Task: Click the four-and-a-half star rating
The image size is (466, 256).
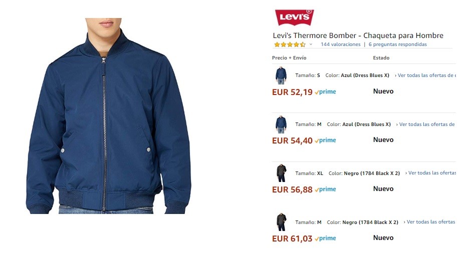Action: [290, 44]
